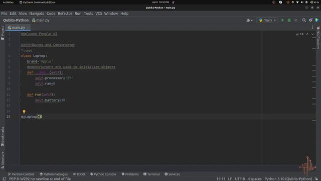The image size is (321, 181).
Task: Go to next highlighted problem arrow
Action: tap(312, 34)
